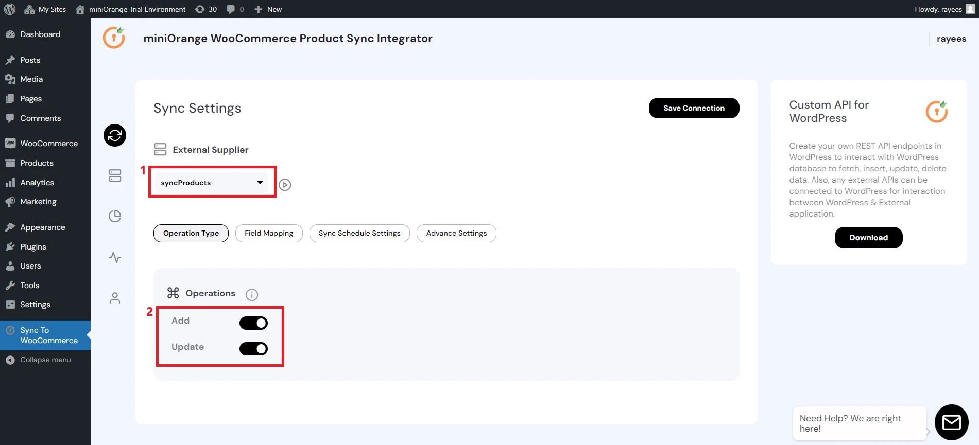Open Analytics menu item
979x445 pixels.
[45, 183]
